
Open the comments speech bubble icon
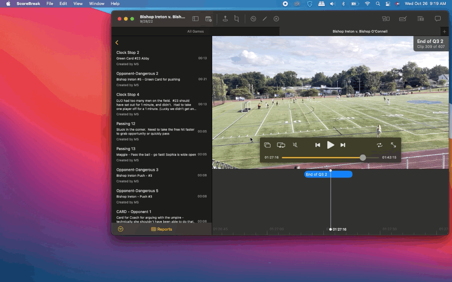pyautogui.click(x=438, y=19)
